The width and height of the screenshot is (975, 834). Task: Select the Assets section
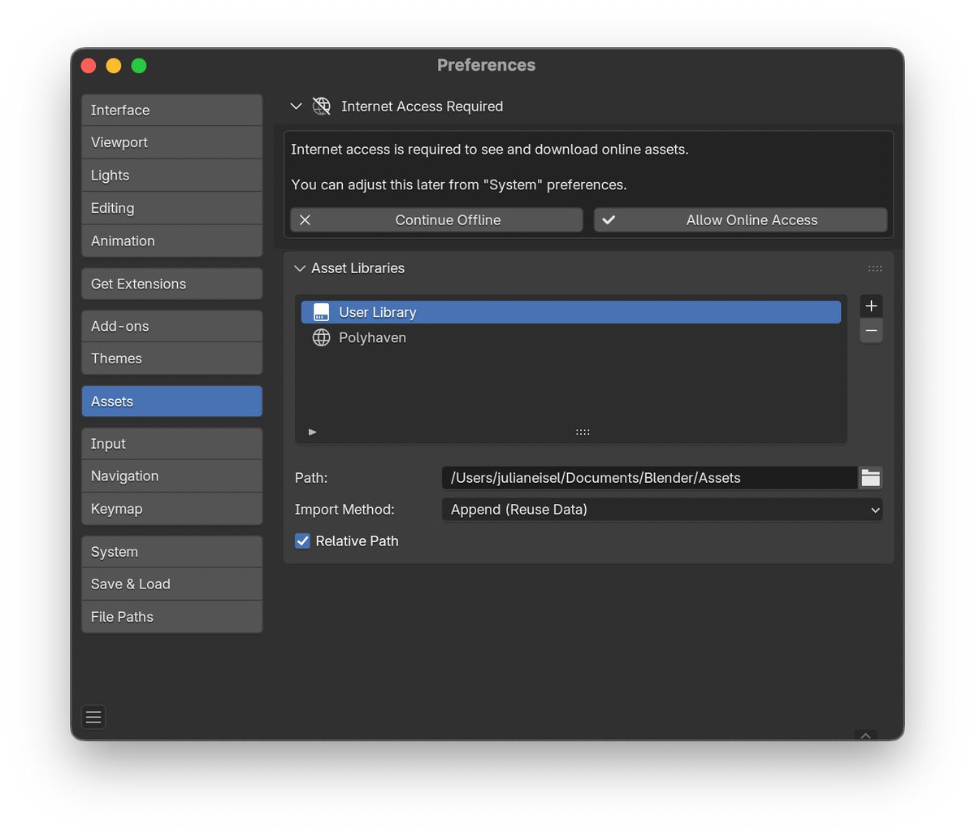coord(172,402)
